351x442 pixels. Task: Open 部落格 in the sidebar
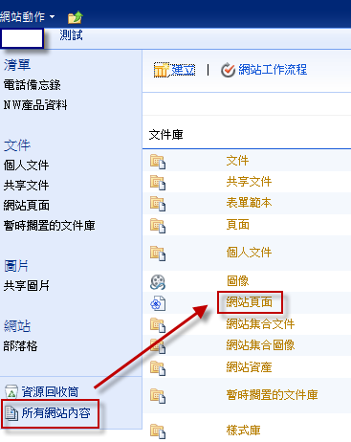click(x=20, y=346)
